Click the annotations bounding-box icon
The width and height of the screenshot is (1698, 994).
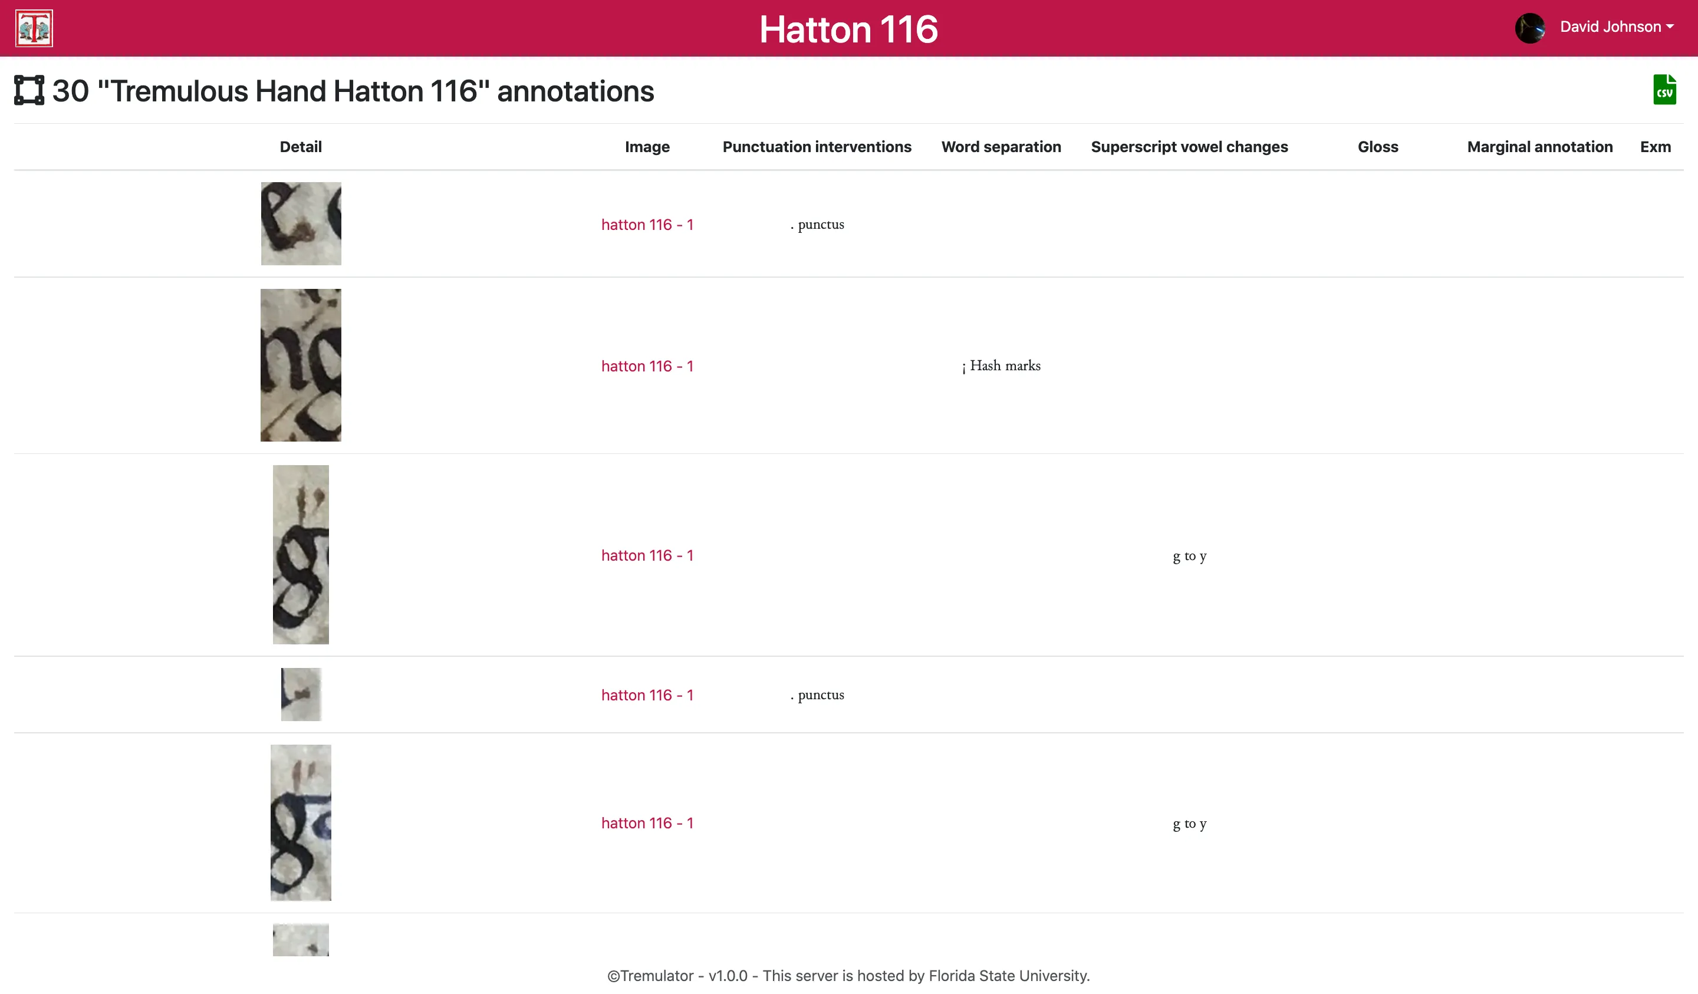pyautogui.click(x=29, y=90)
